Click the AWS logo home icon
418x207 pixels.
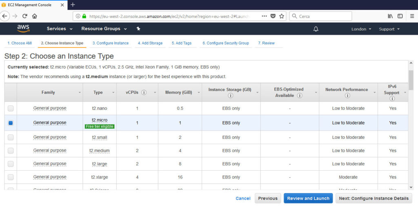pos(23,29)
